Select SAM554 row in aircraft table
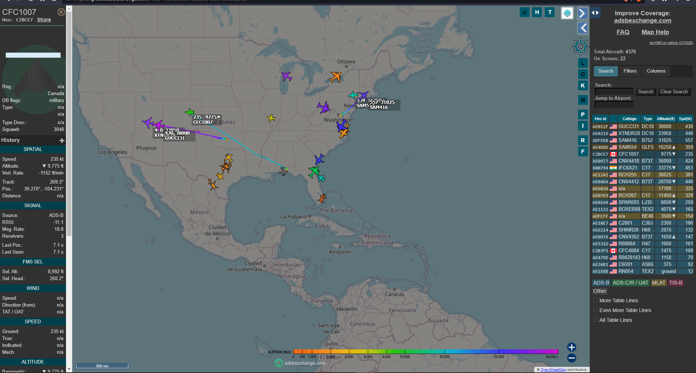The height and width of the screenshot is (373, 696). (x=643, y=147)
